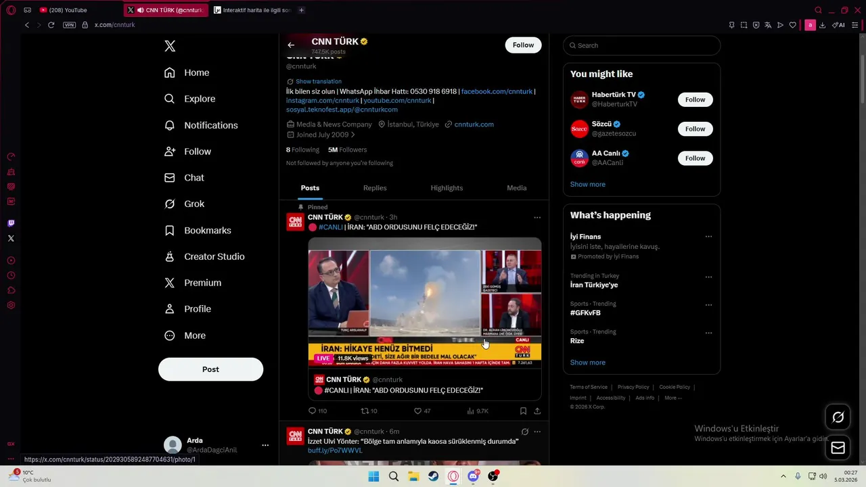Open File Explorer from the taskbar
866x487 pixels.
[x=413, y=476]
